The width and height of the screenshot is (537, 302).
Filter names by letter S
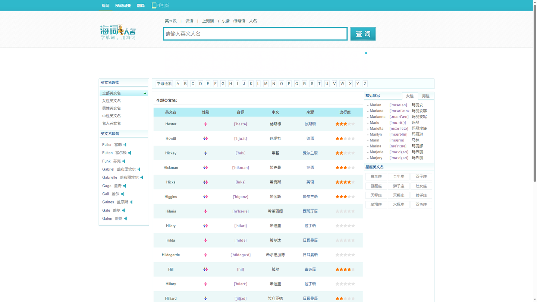312,84
